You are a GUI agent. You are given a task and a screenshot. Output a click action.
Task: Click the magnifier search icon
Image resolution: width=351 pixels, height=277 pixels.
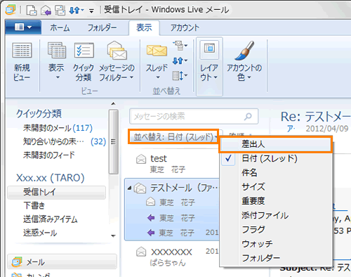(248, 116)
